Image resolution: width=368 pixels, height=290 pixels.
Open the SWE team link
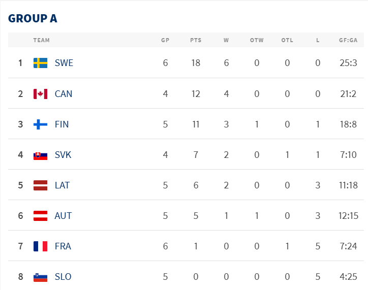(64, 63)
